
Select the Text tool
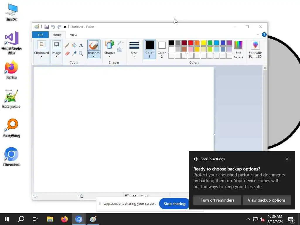(81, 45)
